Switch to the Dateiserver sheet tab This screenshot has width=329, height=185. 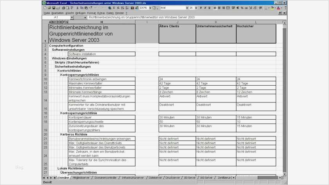(x=155, y=178)
